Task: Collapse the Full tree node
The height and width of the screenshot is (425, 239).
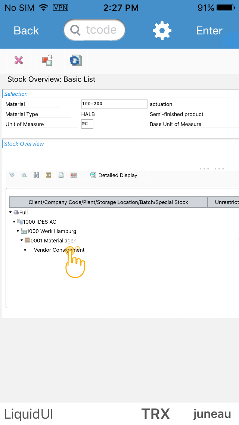Action: pos(10,212)
